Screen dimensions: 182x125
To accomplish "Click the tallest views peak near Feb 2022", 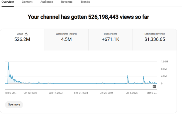I will point(8,62).
